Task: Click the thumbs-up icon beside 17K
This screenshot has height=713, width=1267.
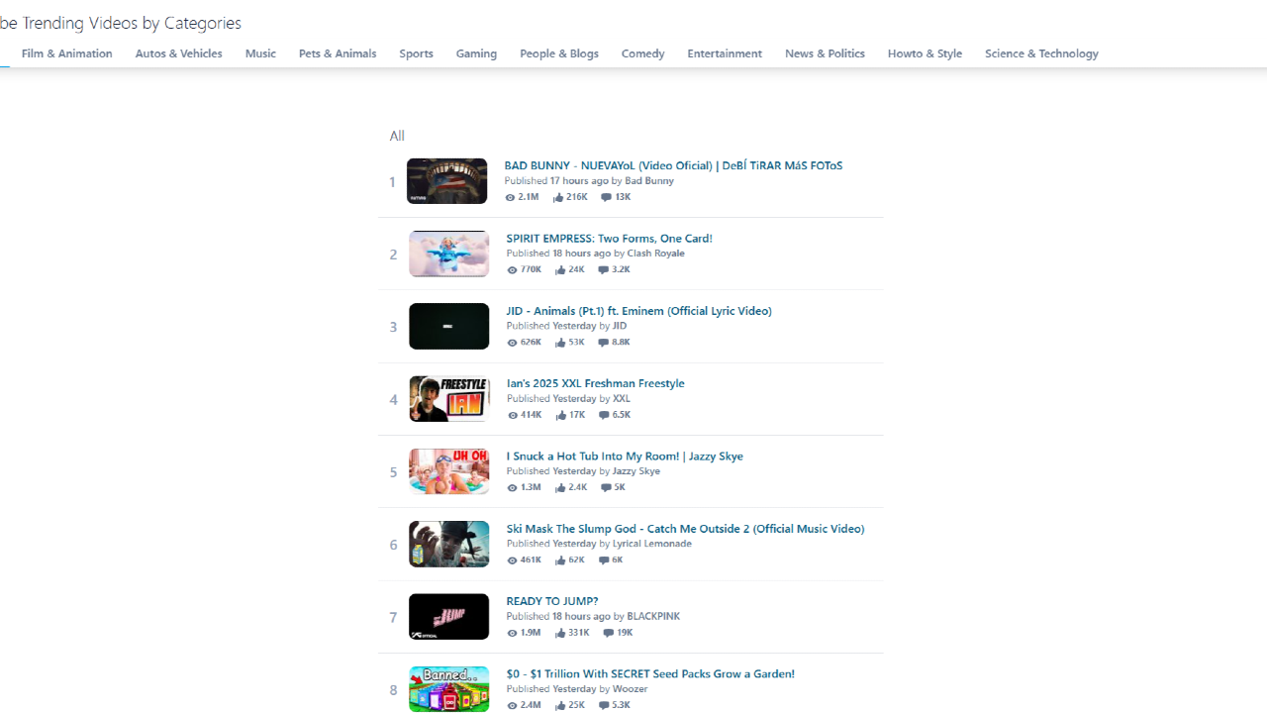Action: coord(560,415)
